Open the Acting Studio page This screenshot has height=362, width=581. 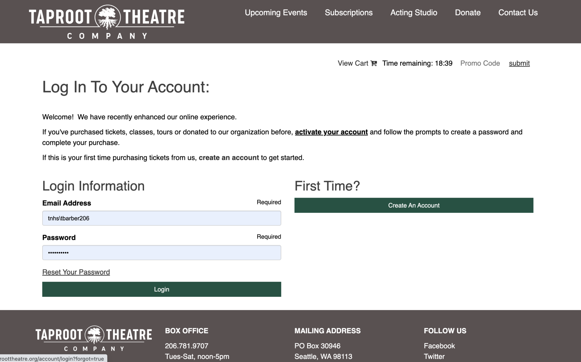[x=413, y=12]
